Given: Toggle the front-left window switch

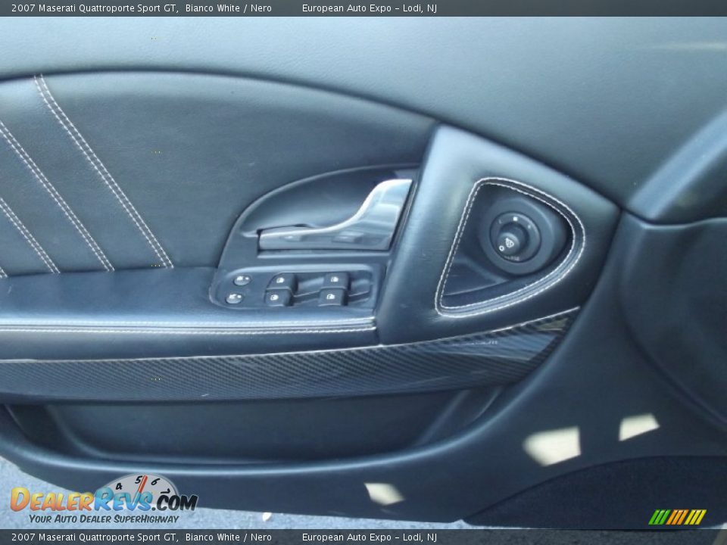Looking at the screenshot, I should (x=282, y=281).
